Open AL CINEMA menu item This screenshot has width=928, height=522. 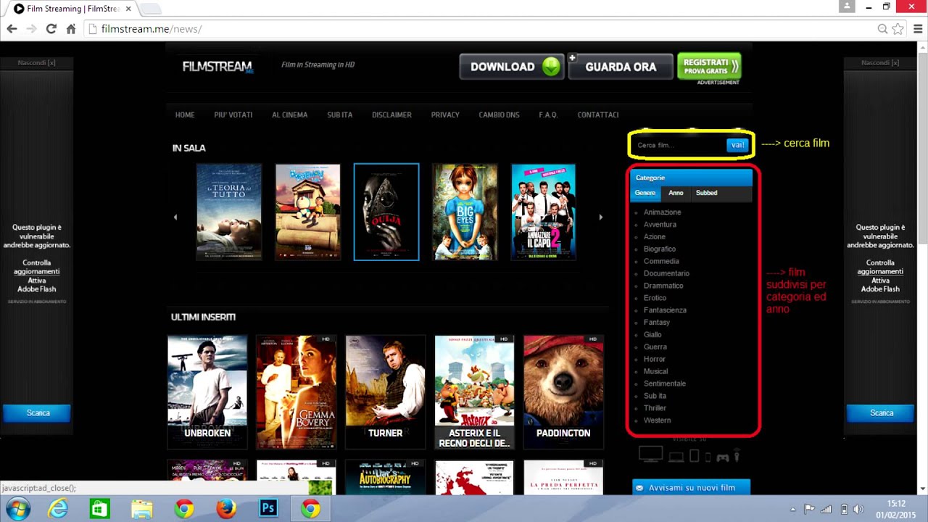289,115
